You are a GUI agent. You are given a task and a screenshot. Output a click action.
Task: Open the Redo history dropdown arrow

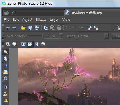[82, 28]
